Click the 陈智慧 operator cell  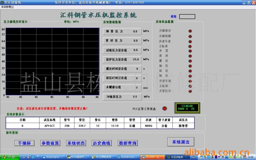pos(183,126)
